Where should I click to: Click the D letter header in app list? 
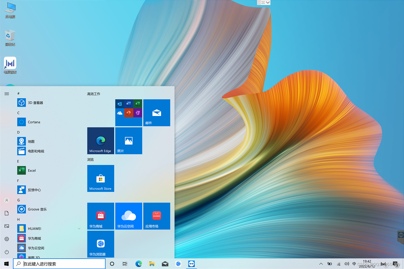19,132
